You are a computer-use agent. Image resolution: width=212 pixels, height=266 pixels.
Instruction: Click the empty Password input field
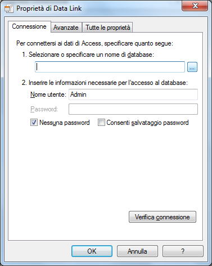[133, 109]
